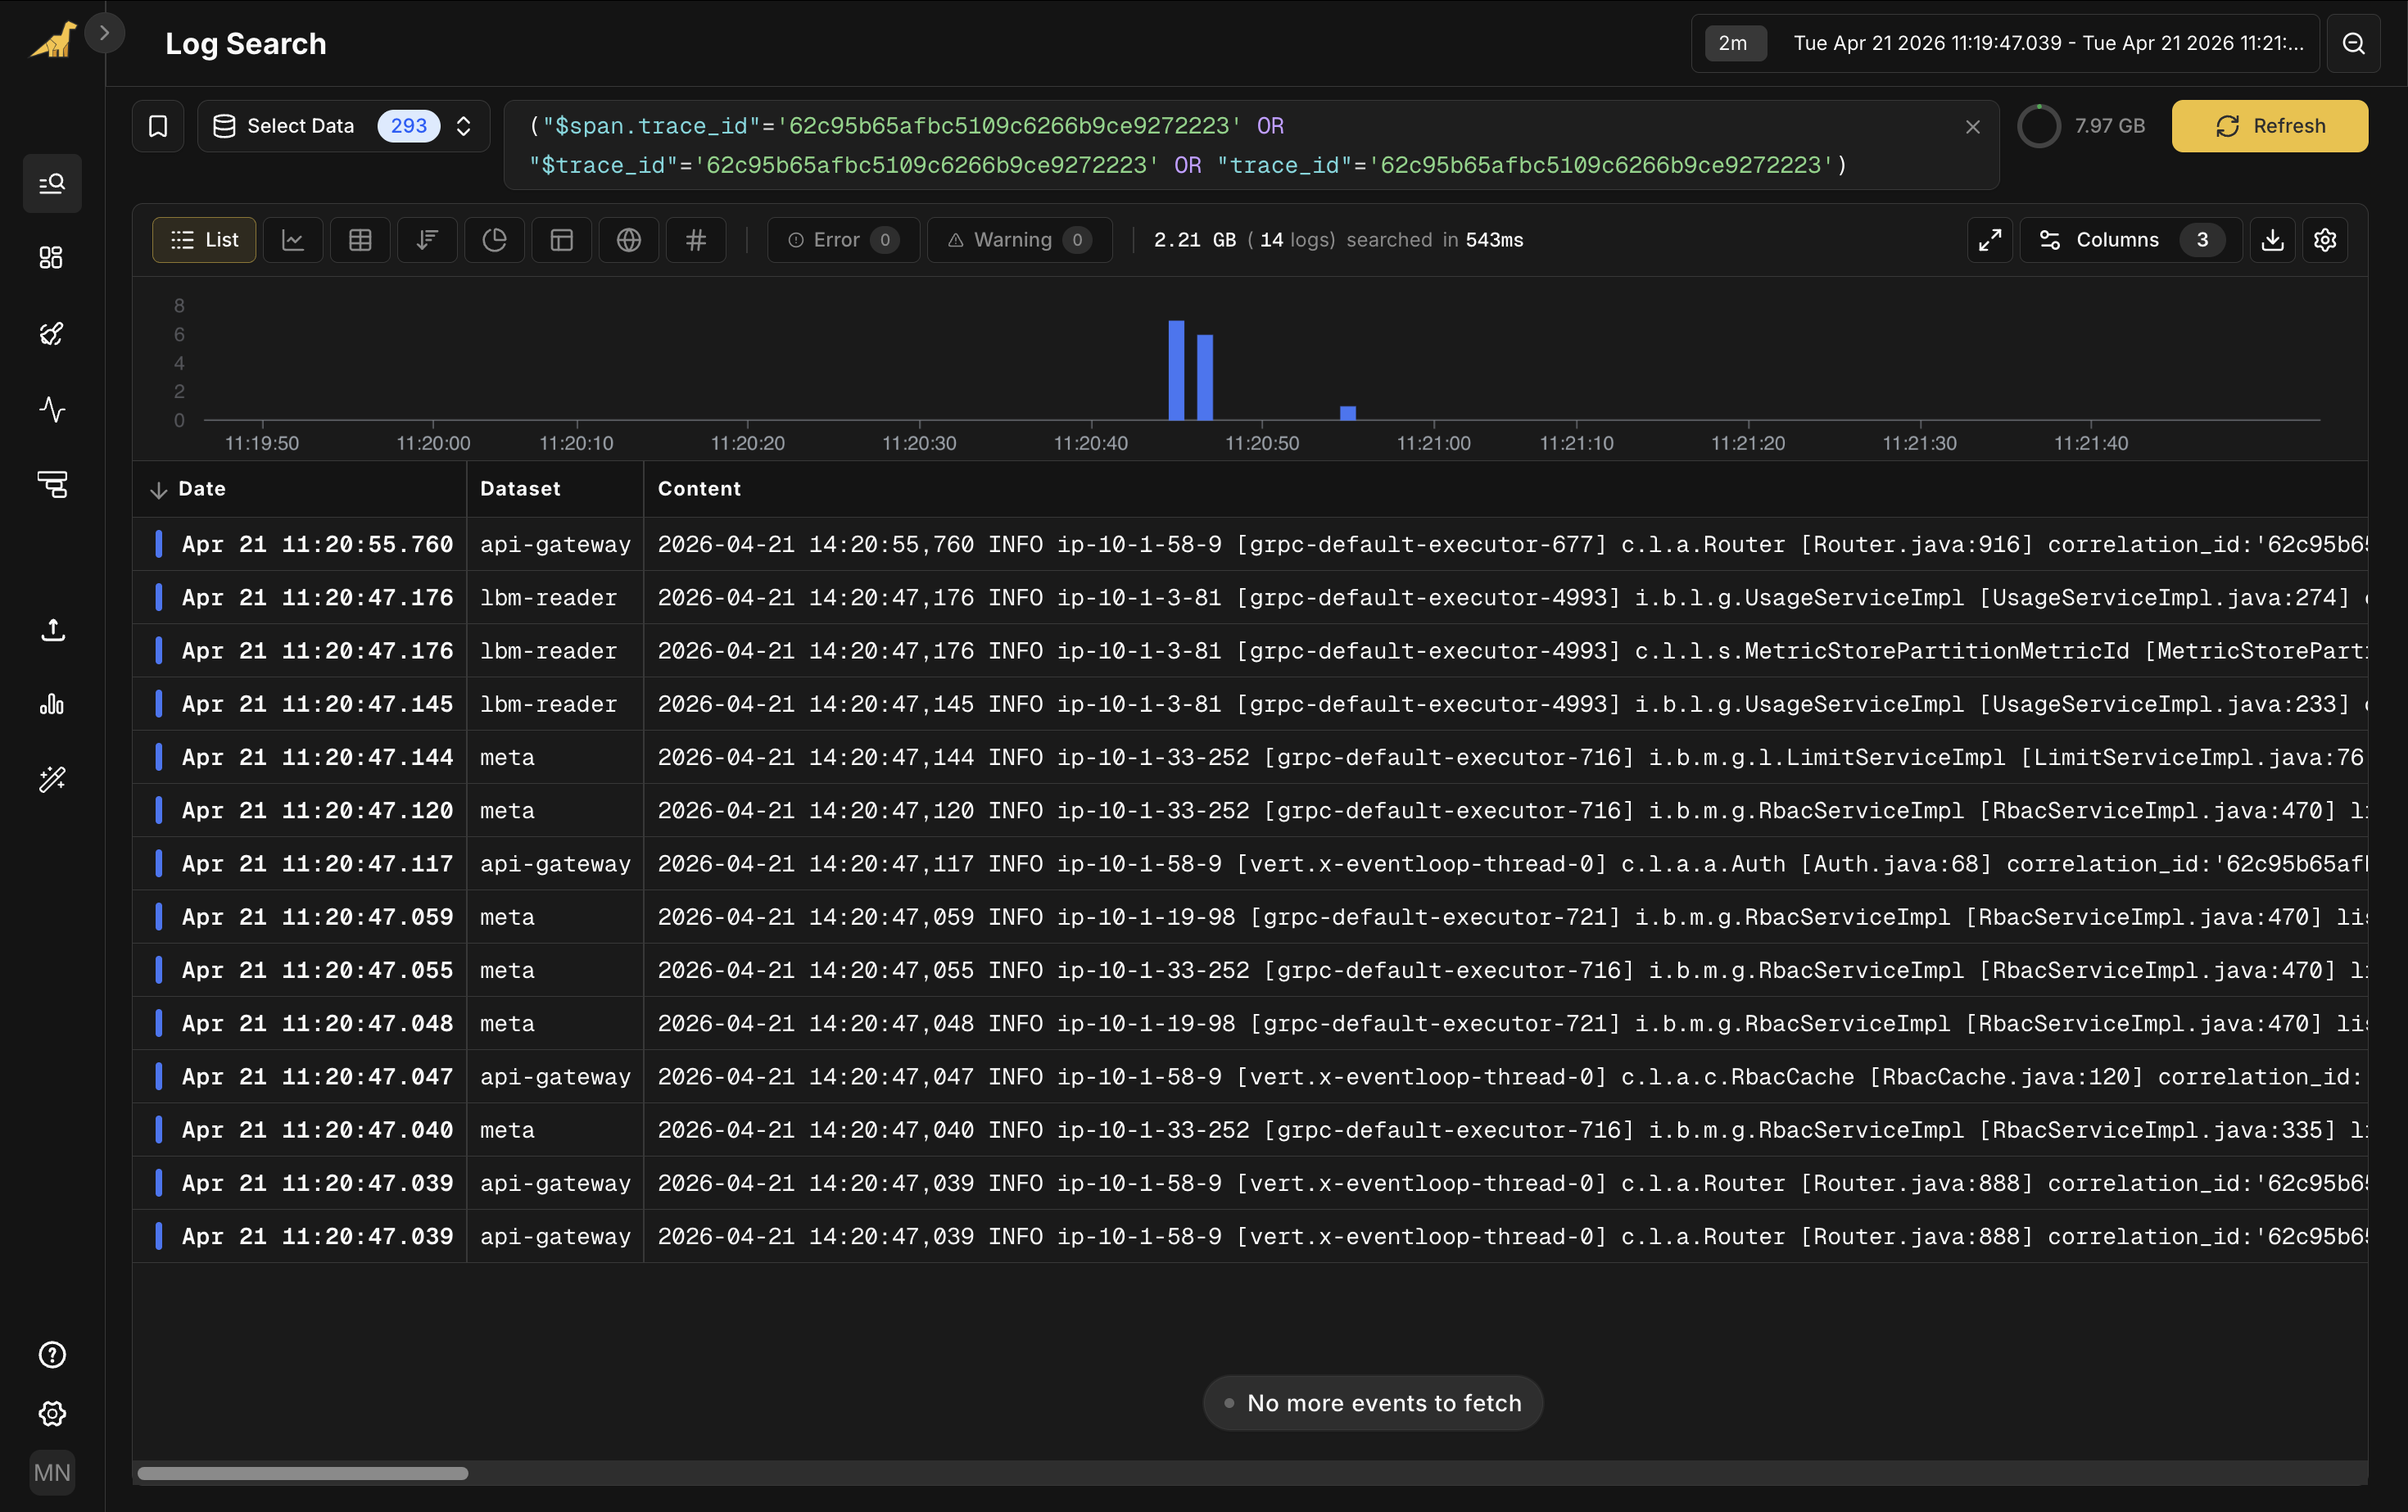
Task: Click the zoom out magnifier icon
Action: pos(2353,43)
